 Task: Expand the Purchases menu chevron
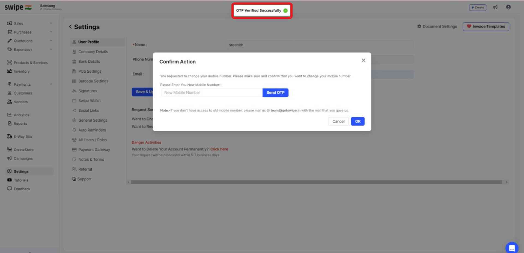coord(51,32)
